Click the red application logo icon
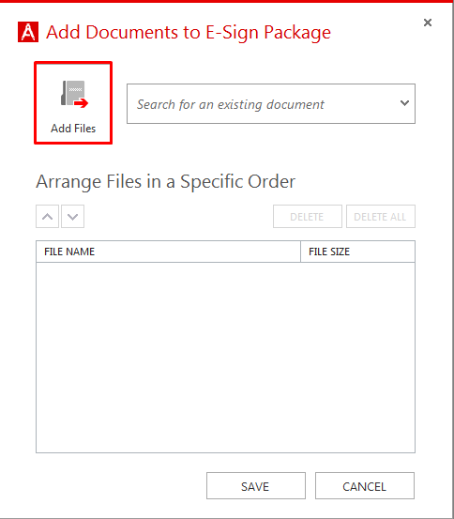Viewport: 454px width, 519px height. coord(28,32)
